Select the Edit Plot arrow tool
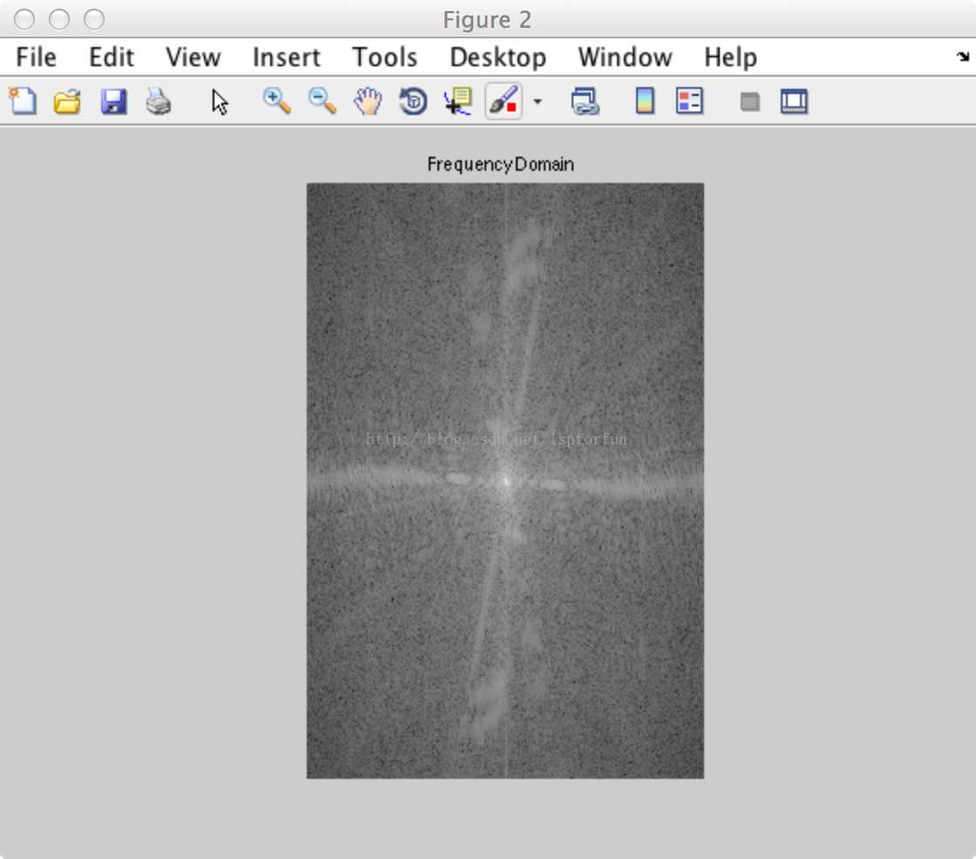Viewport: 976px width, 859px height. (x=219, y=102)
